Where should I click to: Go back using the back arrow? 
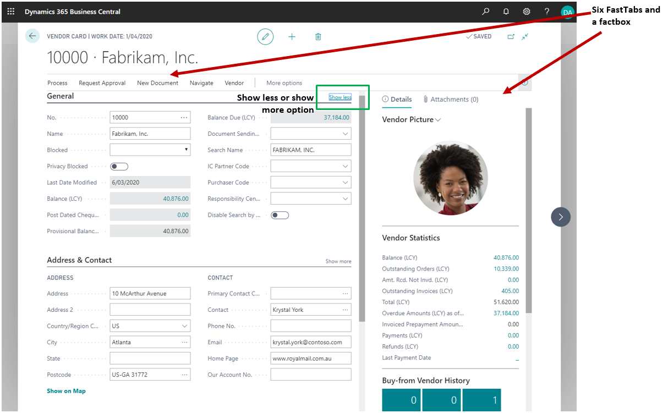point(32,36)
